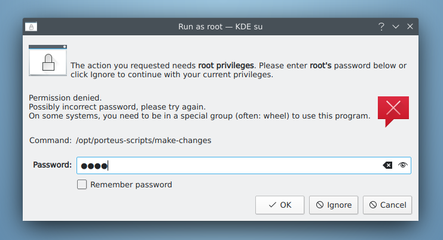This screenshot has height=240, width=443.
Task: Focus the Password input field
Action: click(244, 165)
